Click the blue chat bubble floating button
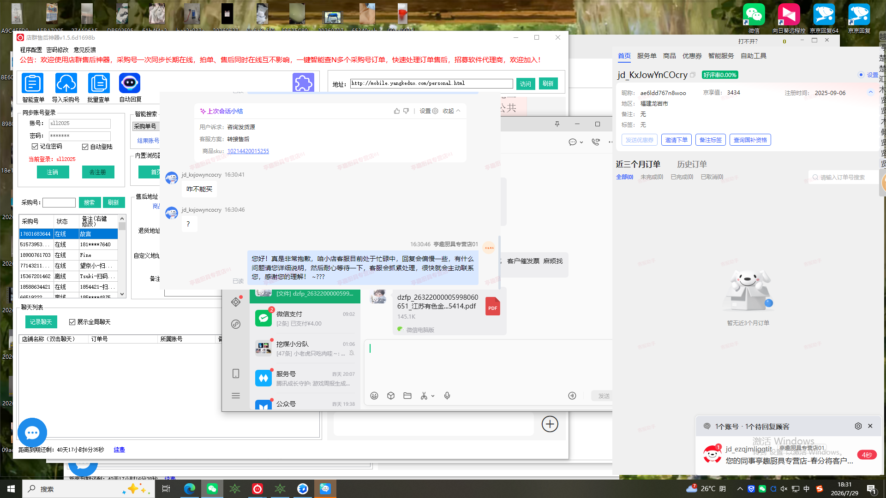The width and height of the screenshot is (886, 498). point(32,433)
